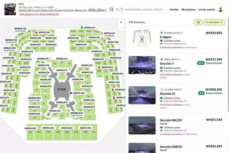Click the info icon beside Mejor oferta
Image resolution: width=229 pixels, height=153 pixels.
point(179,59)
